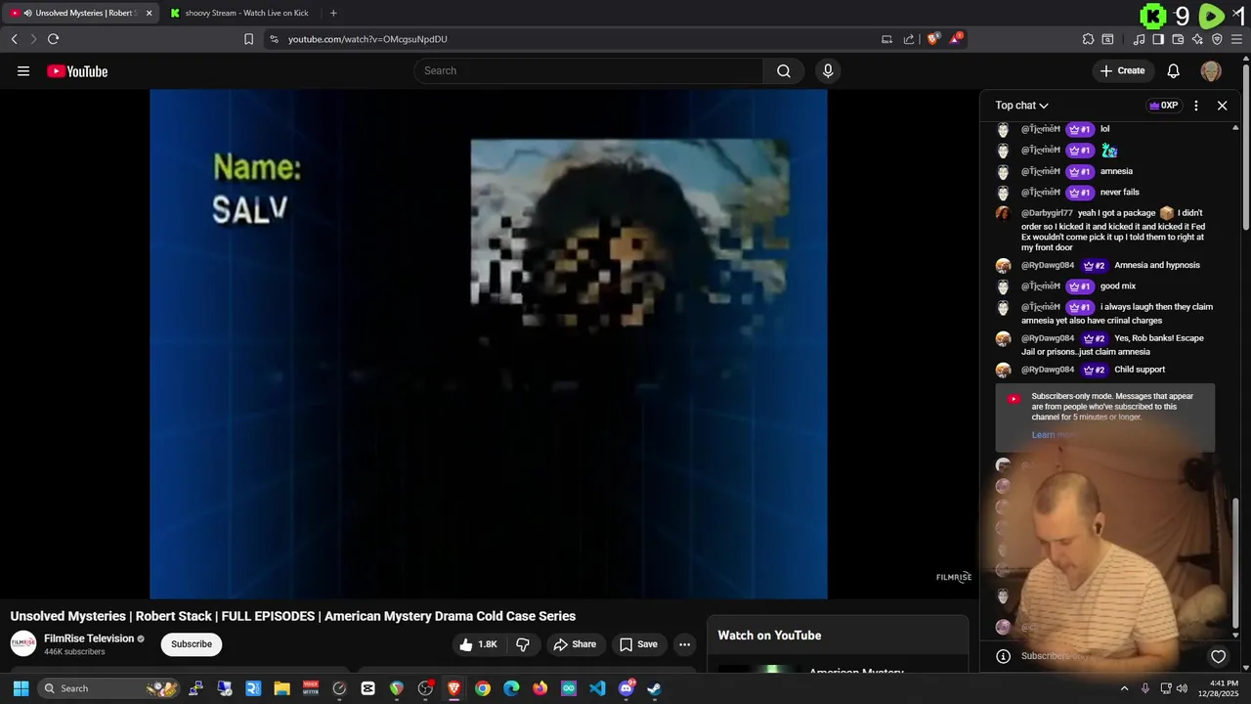
Task: Open the music note playlist icon
Action: coord(1139,39)
